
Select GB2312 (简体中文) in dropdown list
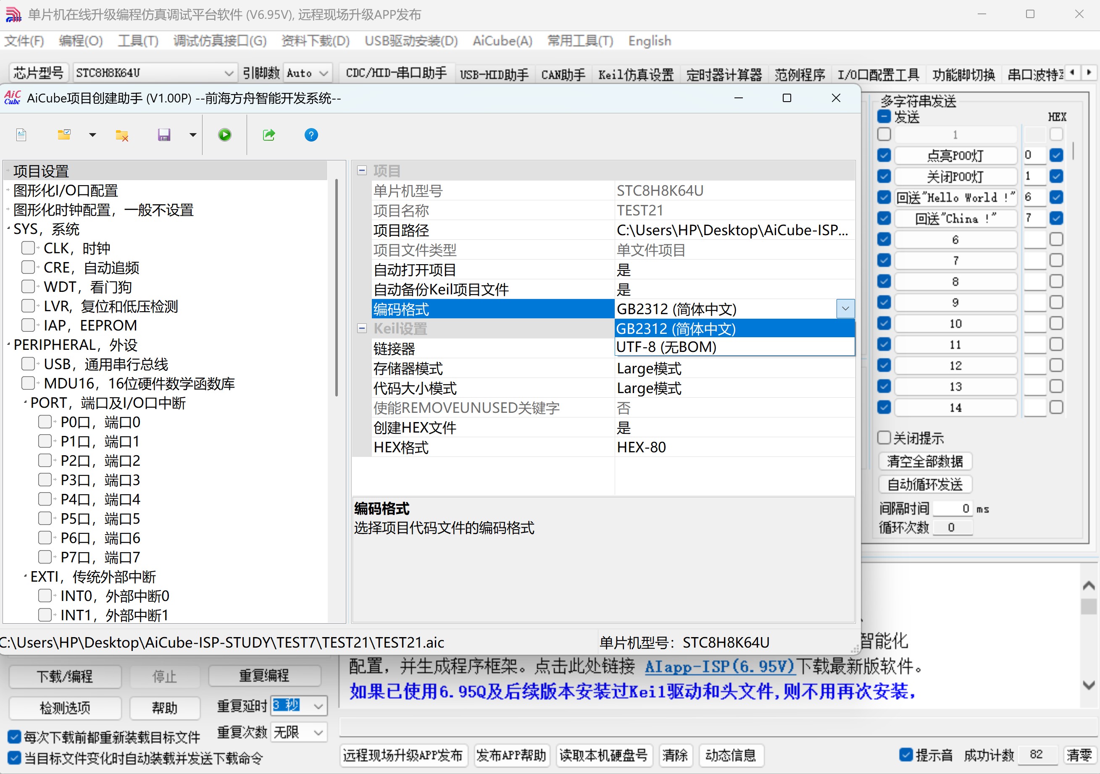tap(734, 329)
